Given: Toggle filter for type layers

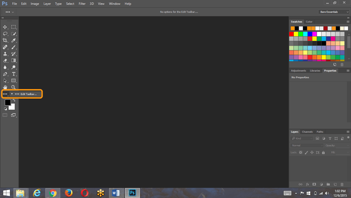Looking at the screenshot, I should (x=330, y=138).
